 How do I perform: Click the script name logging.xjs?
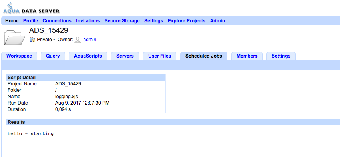(66, 97)
